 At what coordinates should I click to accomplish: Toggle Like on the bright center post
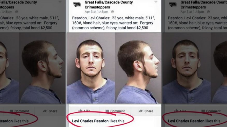click(84, 111)
